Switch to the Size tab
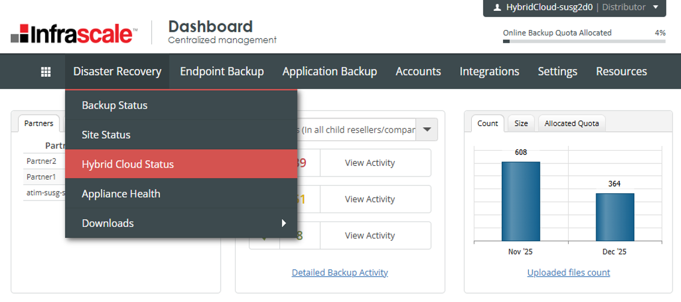This screenshot has height=302, width=681. click(x=521, y=124)
